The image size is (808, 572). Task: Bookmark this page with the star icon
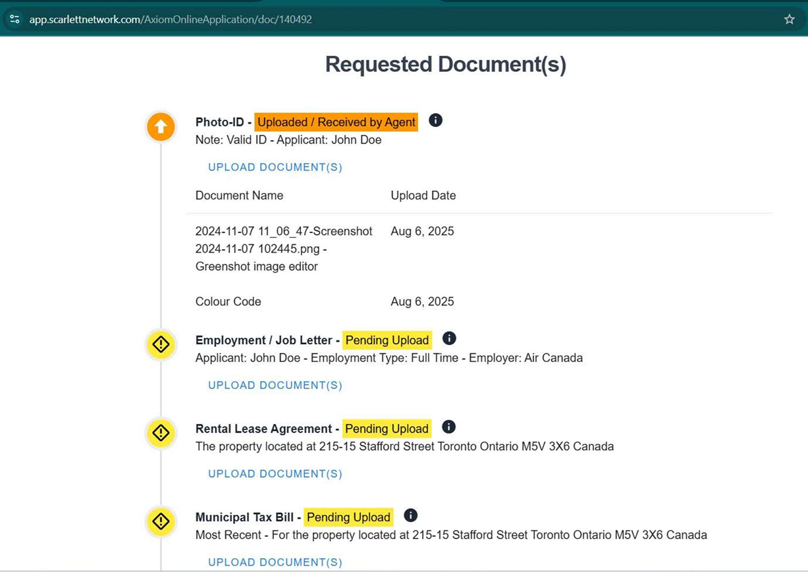pos(789,19)
